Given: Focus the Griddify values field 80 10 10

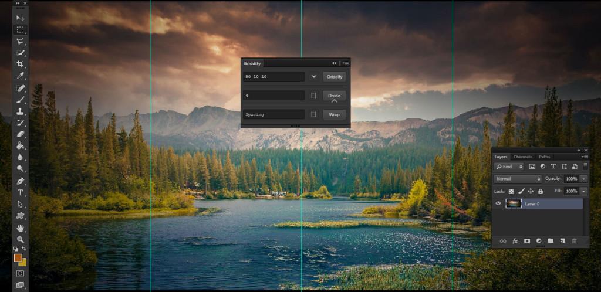Looking at the screenshot, I should click(x=274, y=77).
